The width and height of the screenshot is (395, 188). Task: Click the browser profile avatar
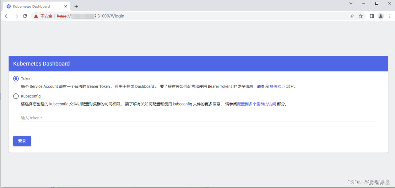pyautogui.click(x=381, y=16)
